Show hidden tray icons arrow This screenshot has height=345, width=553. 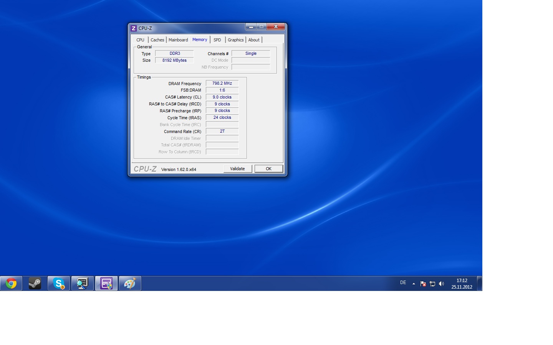[x=414, y=284]
